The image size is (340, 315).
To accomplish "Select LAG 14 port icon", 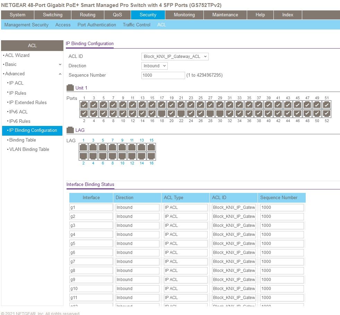I will [142, 156].
